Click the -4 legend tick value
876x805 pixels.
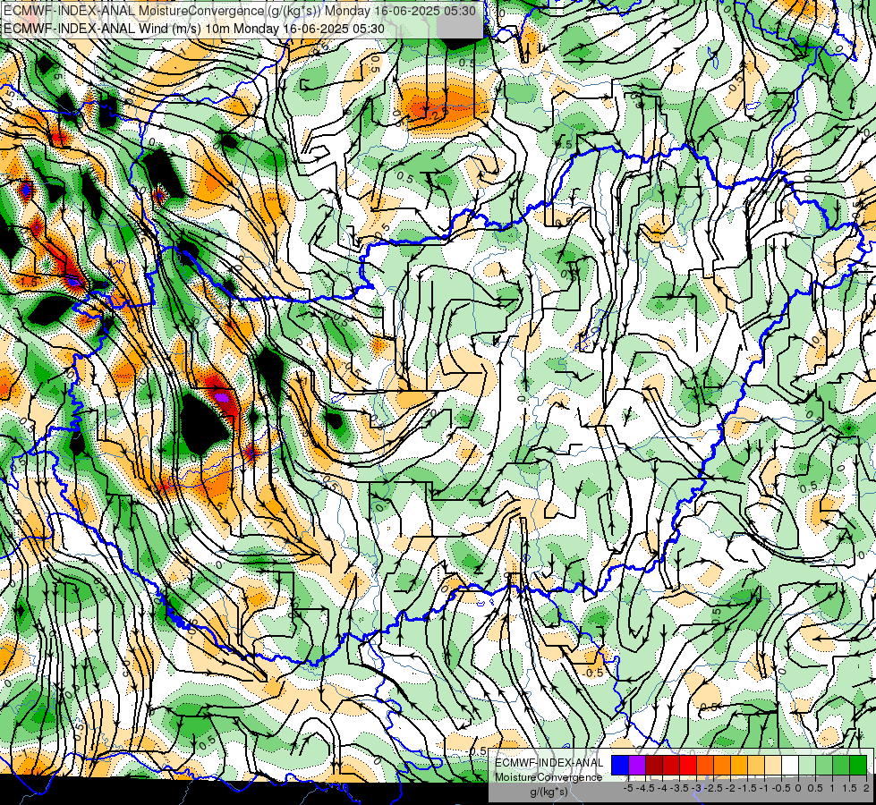coord(662,788)
